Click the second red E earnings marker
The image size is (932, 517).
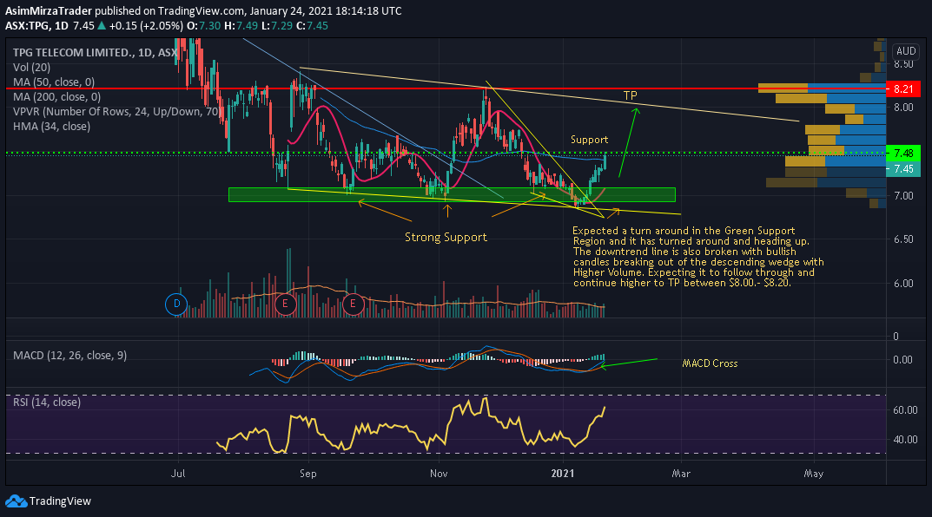coord(353,304)
